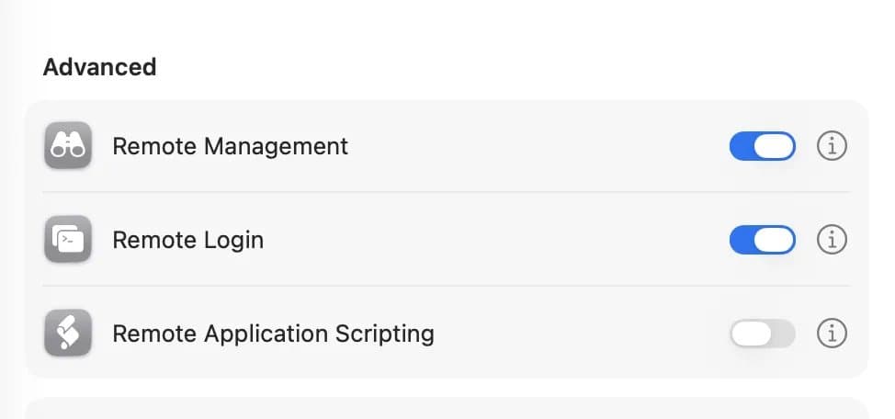Enable Remote Application Scripting toggle

pyautogui.click(x=762, y=333)
